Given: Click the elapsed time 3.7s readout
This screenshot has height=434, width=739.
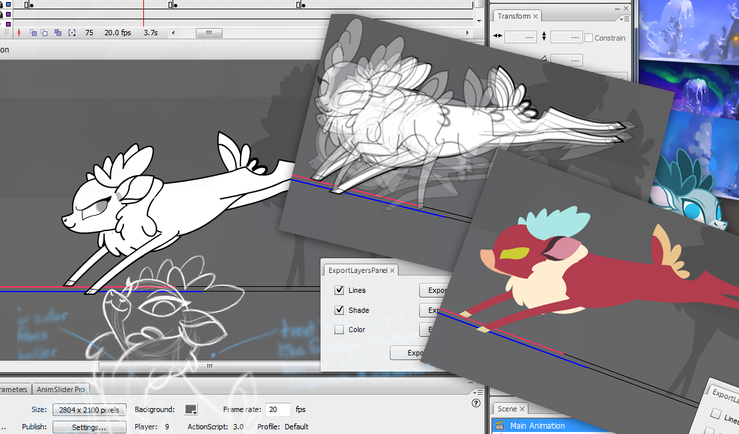Looking at the screenshot, I should [151, 33].
